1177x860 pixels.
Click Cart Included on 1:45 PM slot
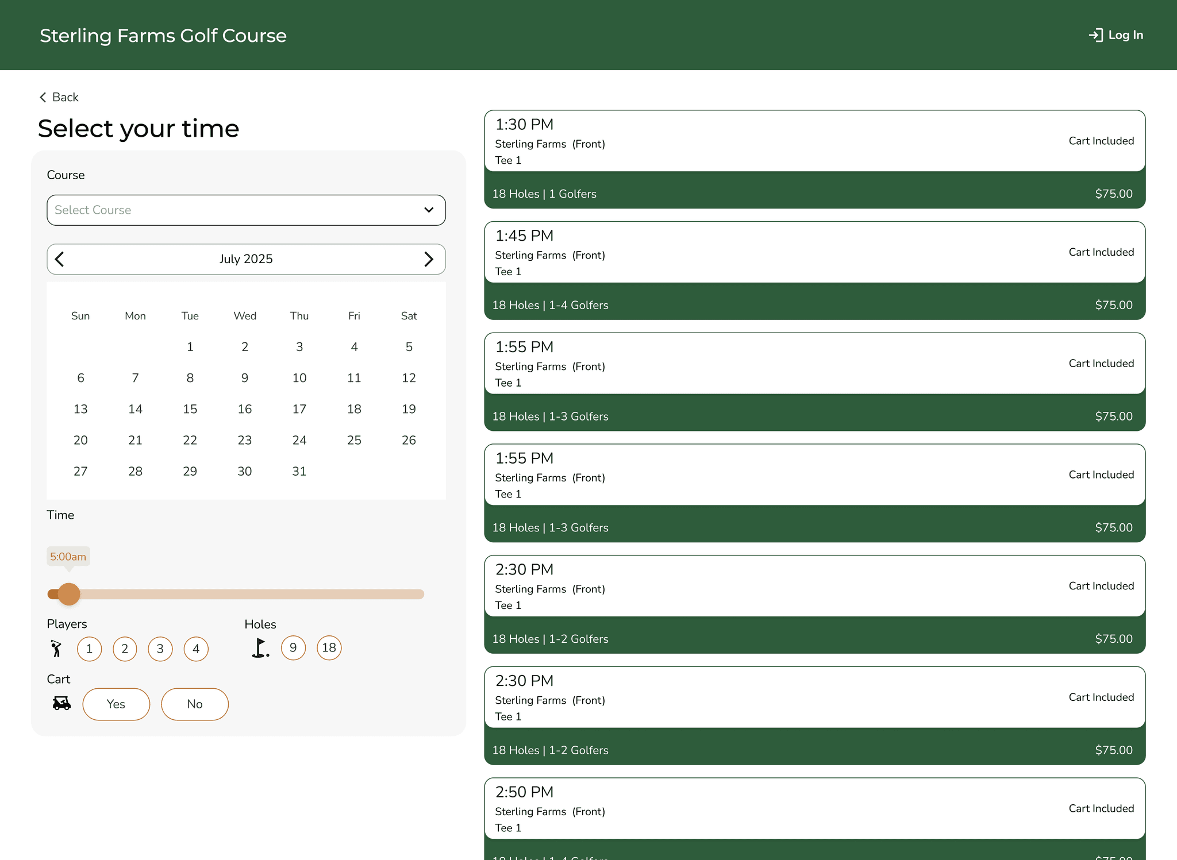[1101, 252]
